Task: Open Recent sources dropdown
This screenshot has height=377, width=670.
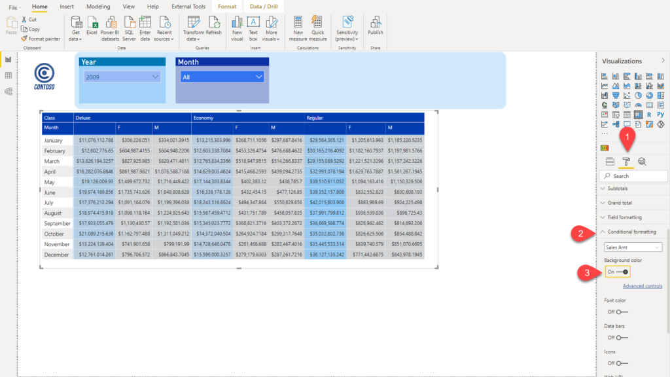Action: [x=164, y=29]
